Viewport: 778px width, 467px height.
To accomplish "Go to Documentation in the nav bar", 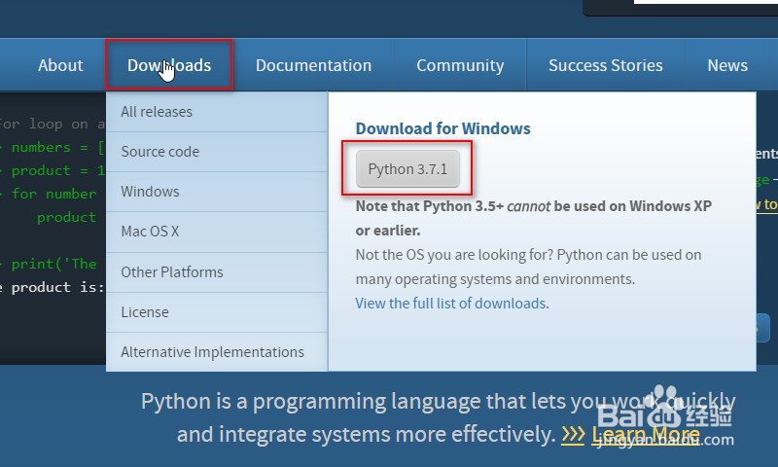I will coord(313,65).
